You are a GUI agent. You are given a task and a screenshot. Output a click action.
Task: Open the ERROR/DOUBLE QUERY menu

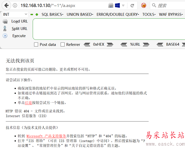118,14
